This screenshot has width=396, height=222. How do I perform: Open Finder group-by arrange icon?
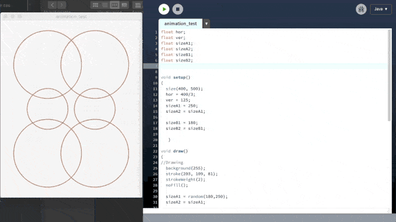click(x=138, y=5)
